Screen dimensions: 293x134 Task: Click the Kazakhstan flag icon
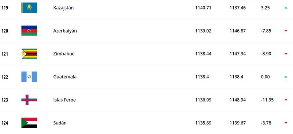29,8
